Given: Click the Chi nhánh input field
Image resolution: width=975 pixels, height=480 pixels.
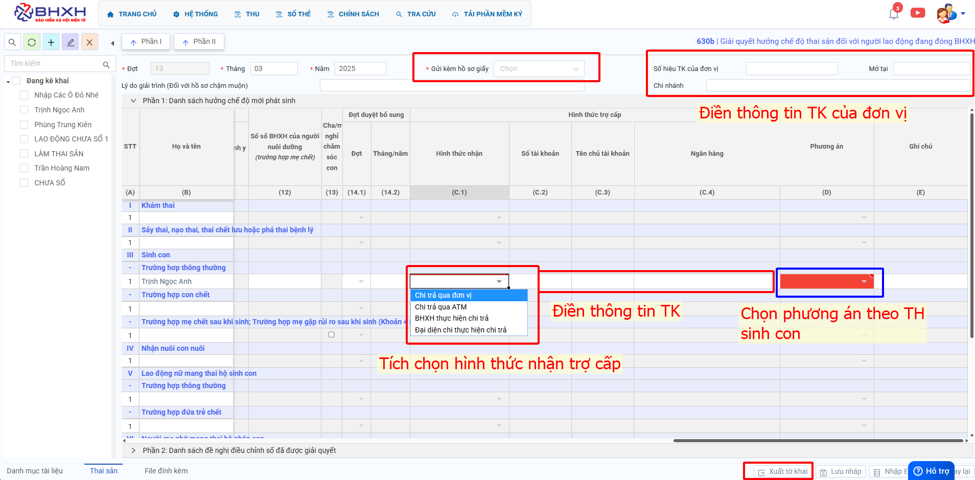Looking at the screenshot, I should click(838, 85).
